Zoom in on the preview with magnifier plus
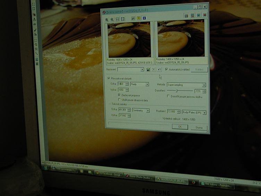This screenshot has width=261, height=196. (x=107, y=20)
